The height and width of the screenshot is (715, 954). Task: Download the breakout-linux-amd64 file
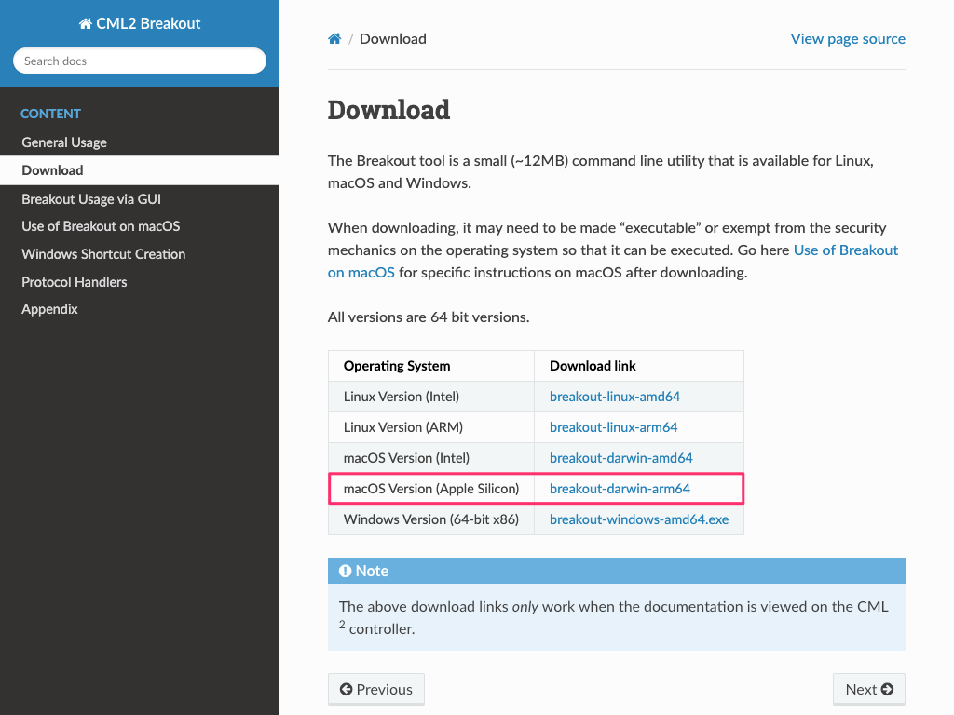(615, 397)
